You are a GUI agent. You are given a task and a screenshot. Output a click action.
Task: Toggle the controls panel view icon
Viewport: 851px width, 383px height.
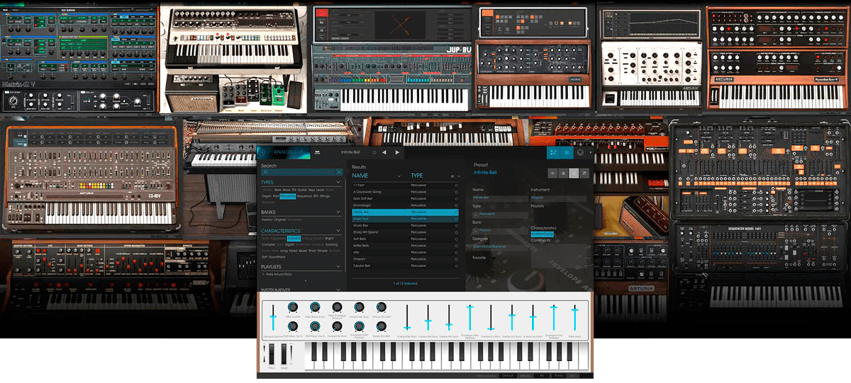[x=554, y=152]
